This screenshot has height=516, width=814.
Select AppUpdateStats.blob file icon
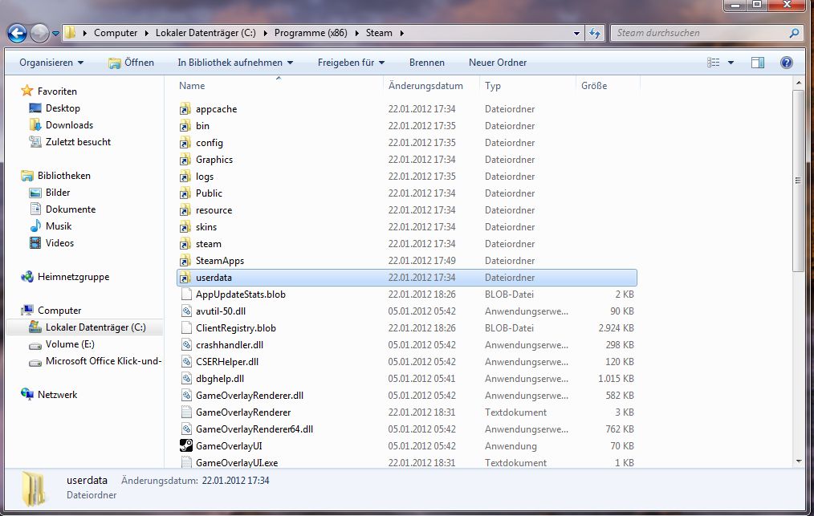click(x=186, y=295)
